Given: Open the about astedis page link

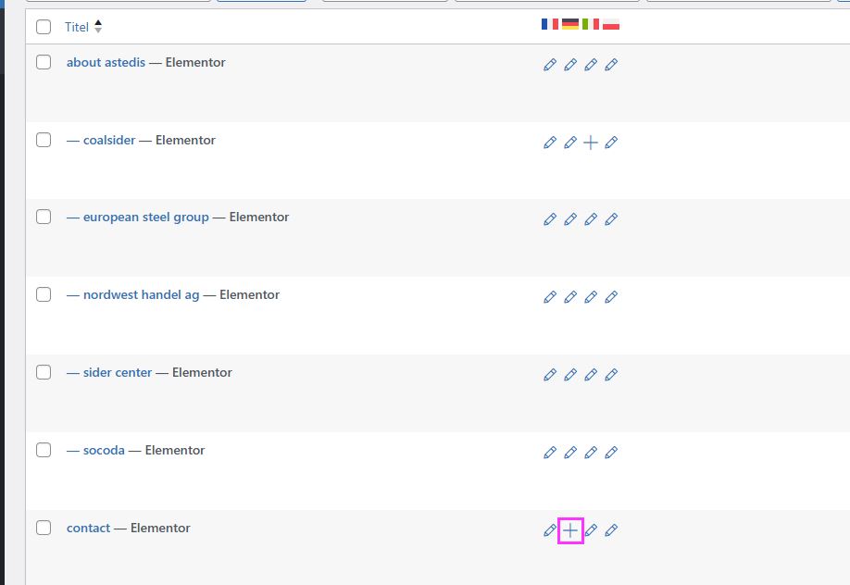Looking at the screenshot, I should (106, 62).
